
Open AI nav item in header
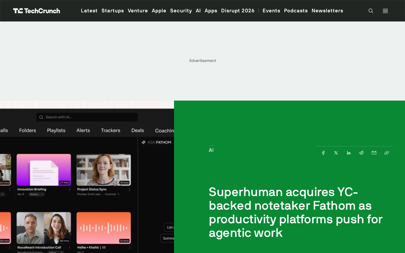(x=198, y=11)
